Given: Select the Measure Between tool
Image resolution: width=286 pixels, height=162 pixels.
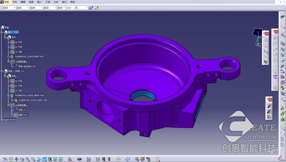Looking at the screenshot, I should pyautogui.click(x=98, y=159).
